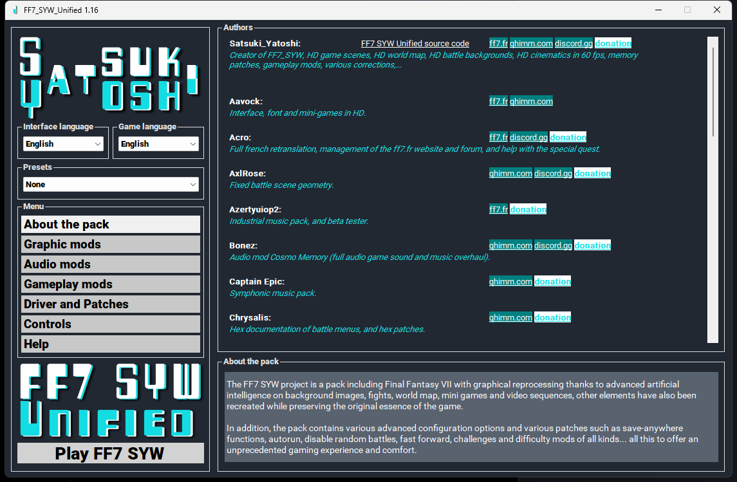Image resolution: width=737 pixels, height=482 pixels.
Task: Go to Gameplay mods section
Action: click(x=111, y=284)
